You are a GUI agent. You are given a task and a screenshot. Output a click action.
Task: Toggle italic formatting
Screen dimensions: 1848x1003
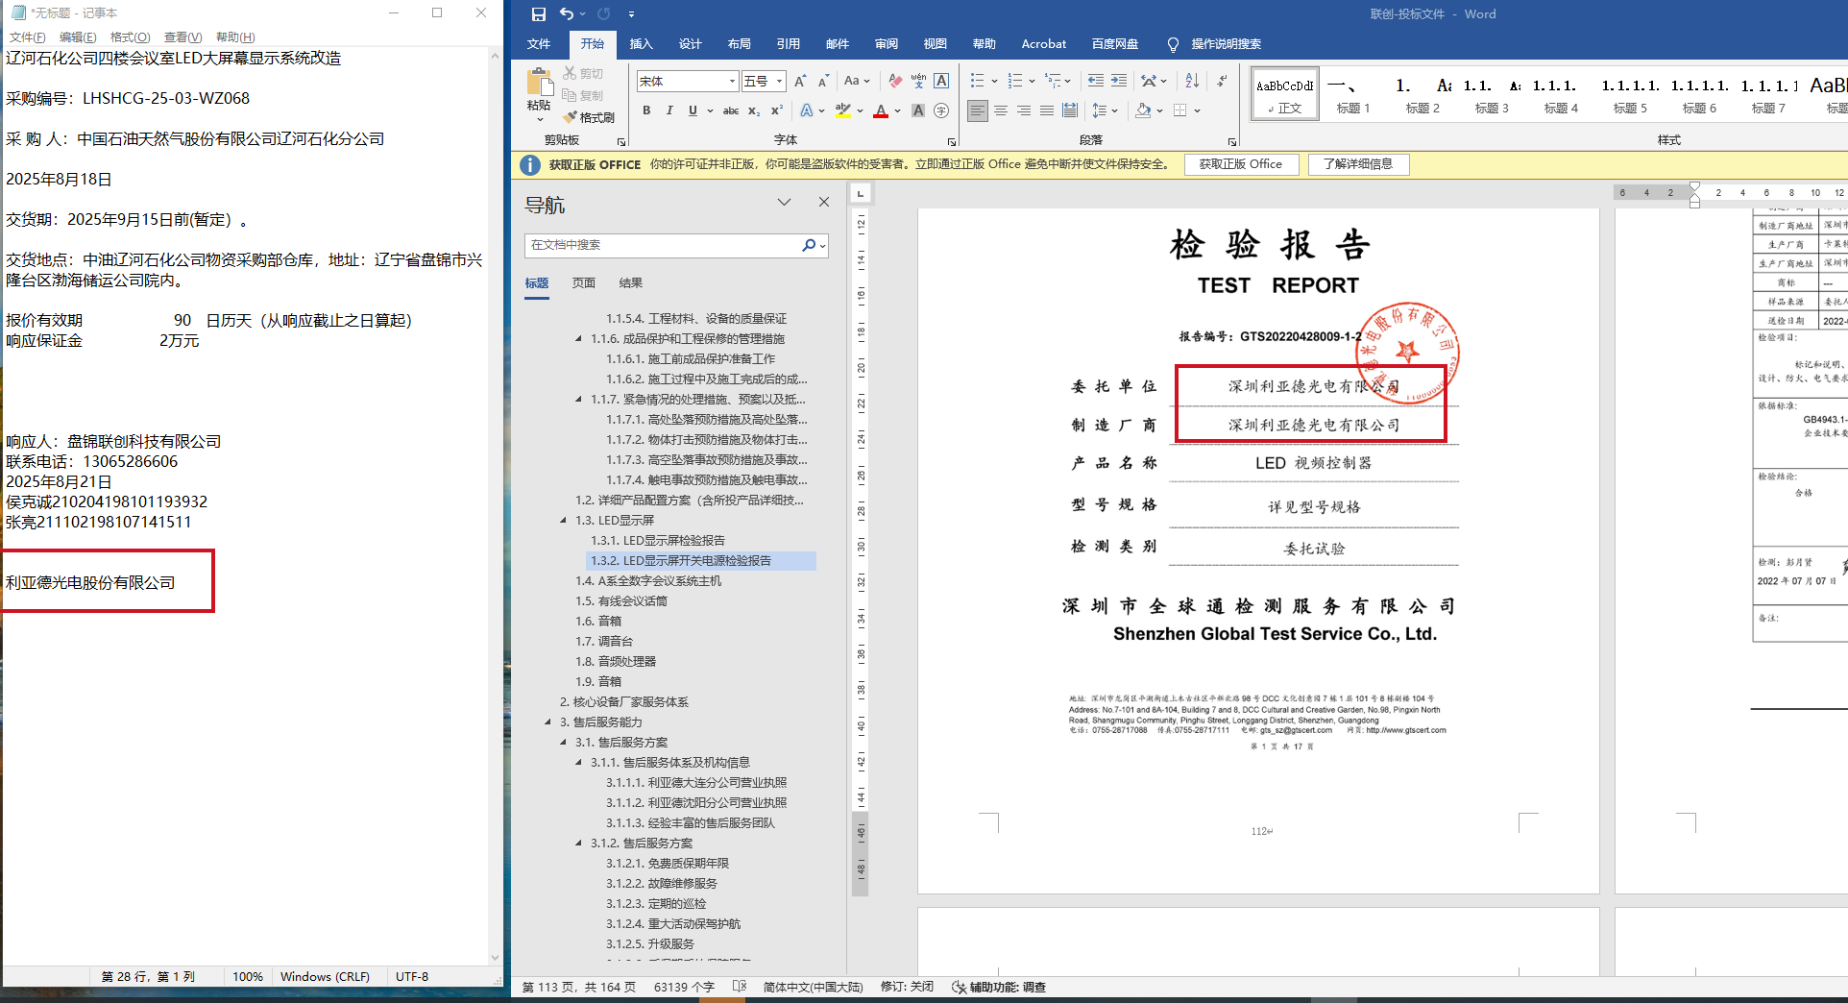click(x=669, y=110)
